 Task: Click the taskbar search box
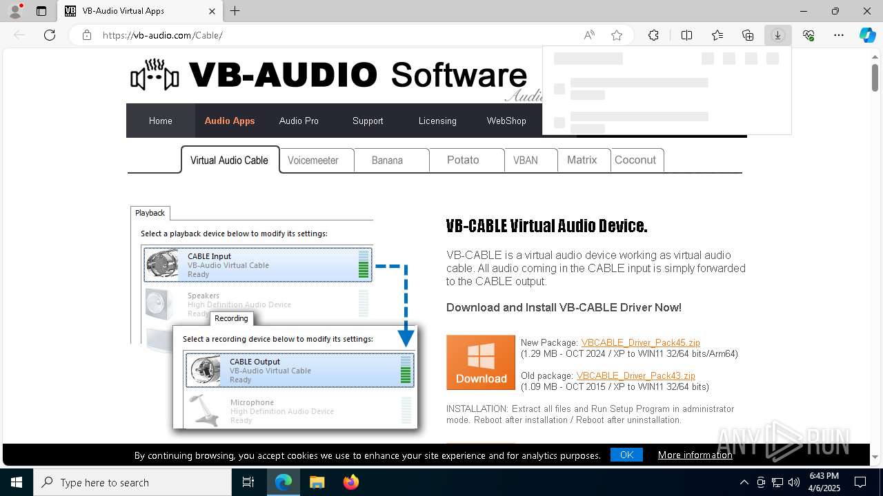tap(132, 482)
